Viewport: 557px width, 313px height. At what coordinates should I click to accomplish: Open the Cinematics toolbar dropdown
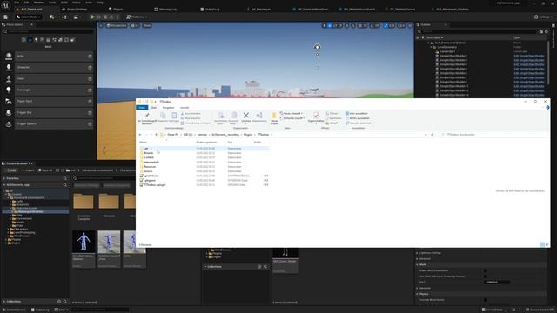coord(77,17)
